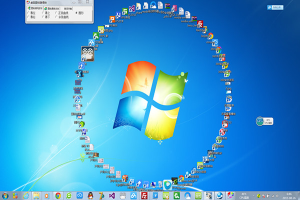Select the chrome desktop shortcut at upper right
This screenshot has height=200, width=300.
tap(210, 36)
